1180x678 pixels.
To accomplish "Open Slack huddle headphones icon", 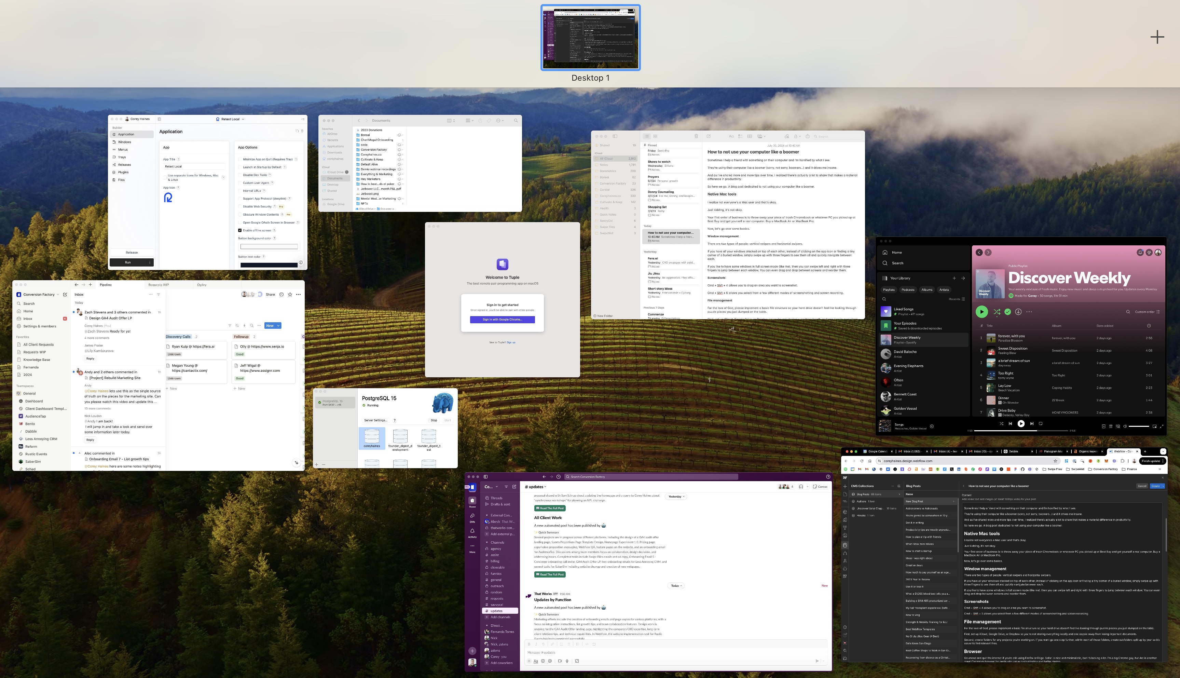I will click(801, 487).
